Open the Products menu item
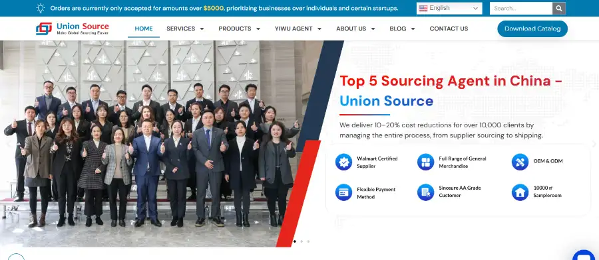Screen dimensions: 599x260 [x=235, y=29]
